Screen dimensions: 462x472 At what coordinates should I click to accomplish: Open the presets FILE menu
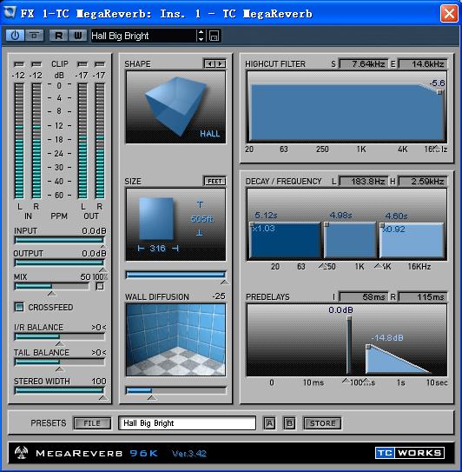tap(92, 423)
